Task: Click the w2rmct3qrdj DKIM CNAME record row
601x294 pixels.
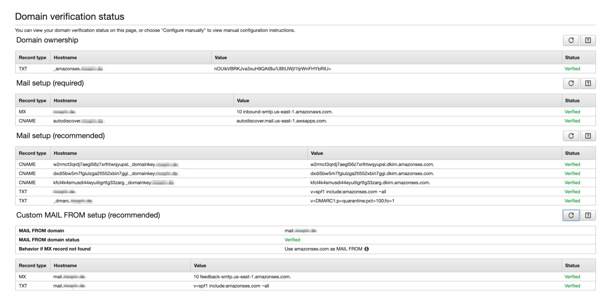Action: click(157, 164)
